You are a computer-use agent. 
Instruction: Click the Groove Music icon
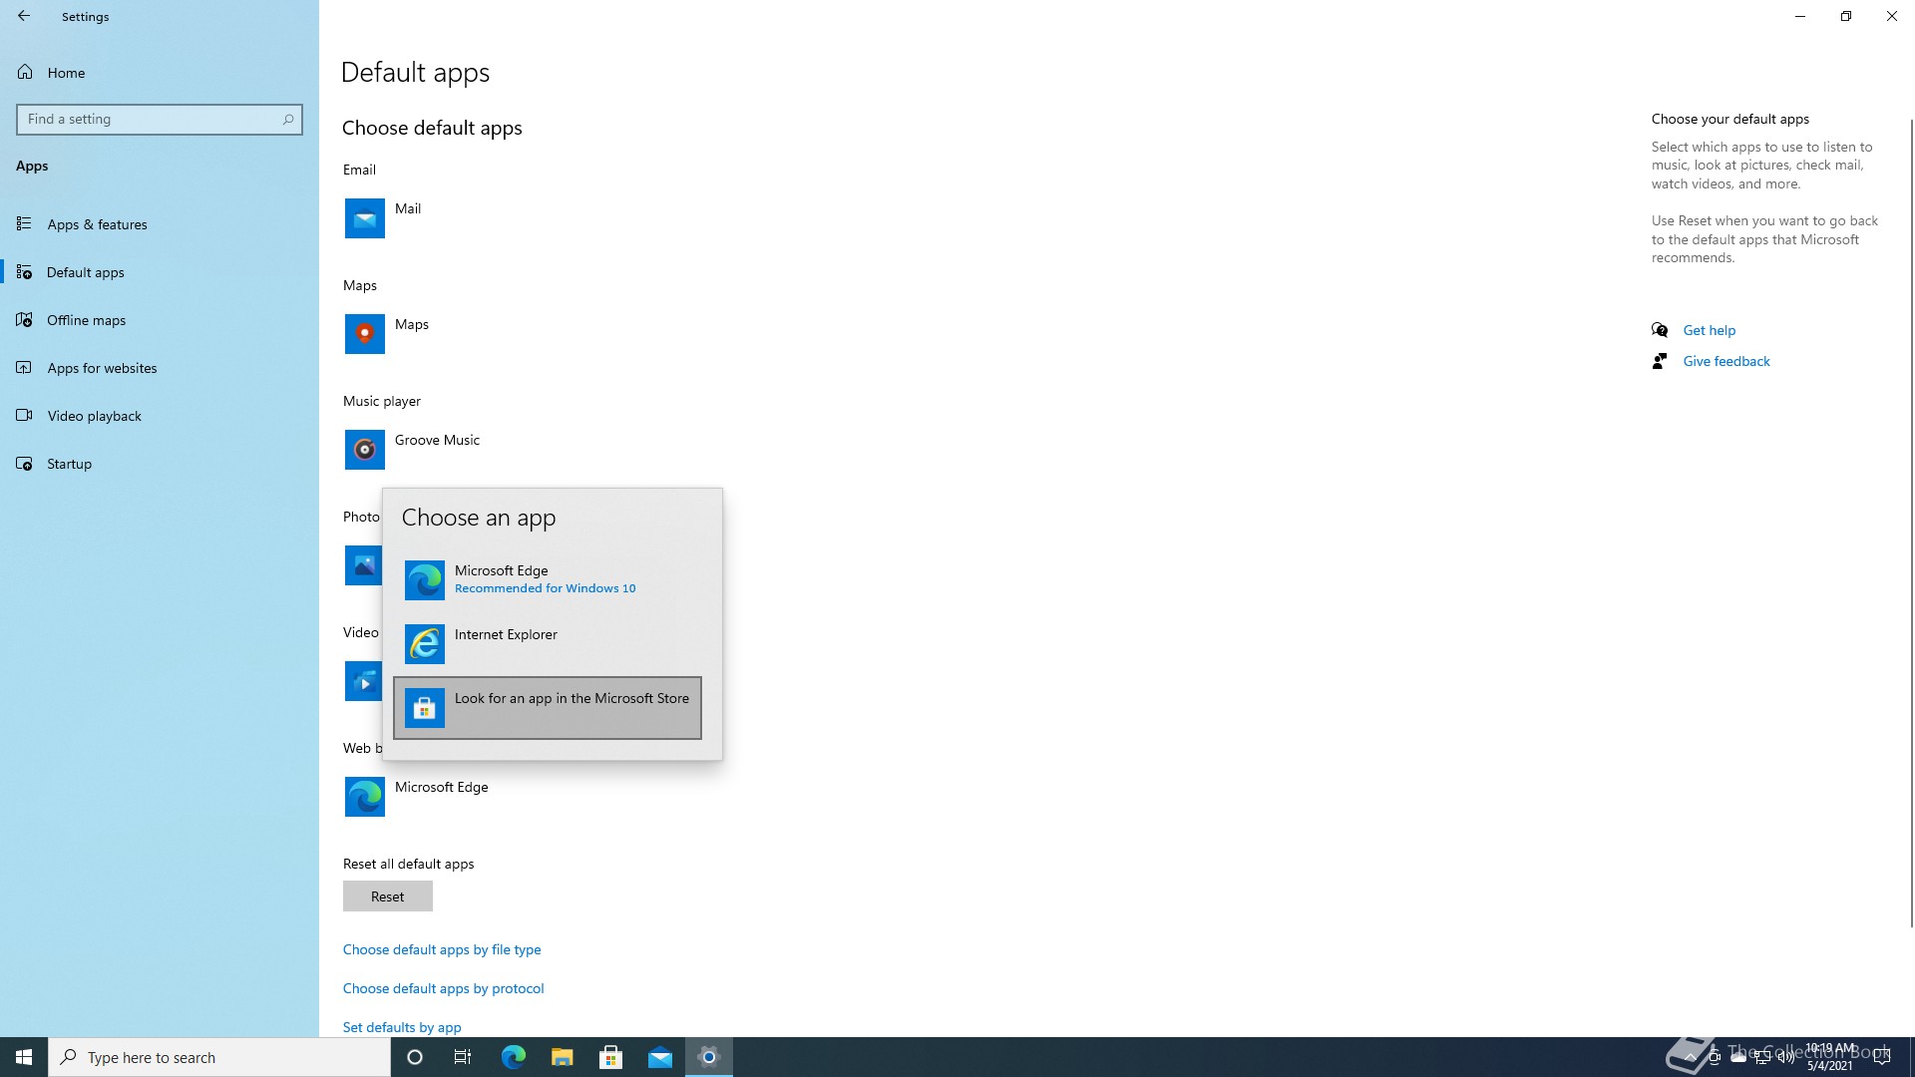pos(365,450)
